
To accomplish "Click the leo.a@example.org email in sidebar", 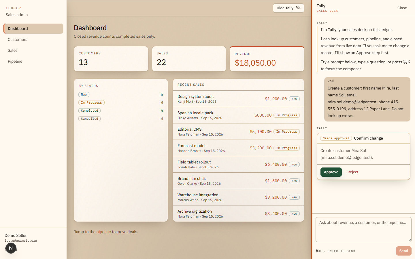I will tap(21, 241).
